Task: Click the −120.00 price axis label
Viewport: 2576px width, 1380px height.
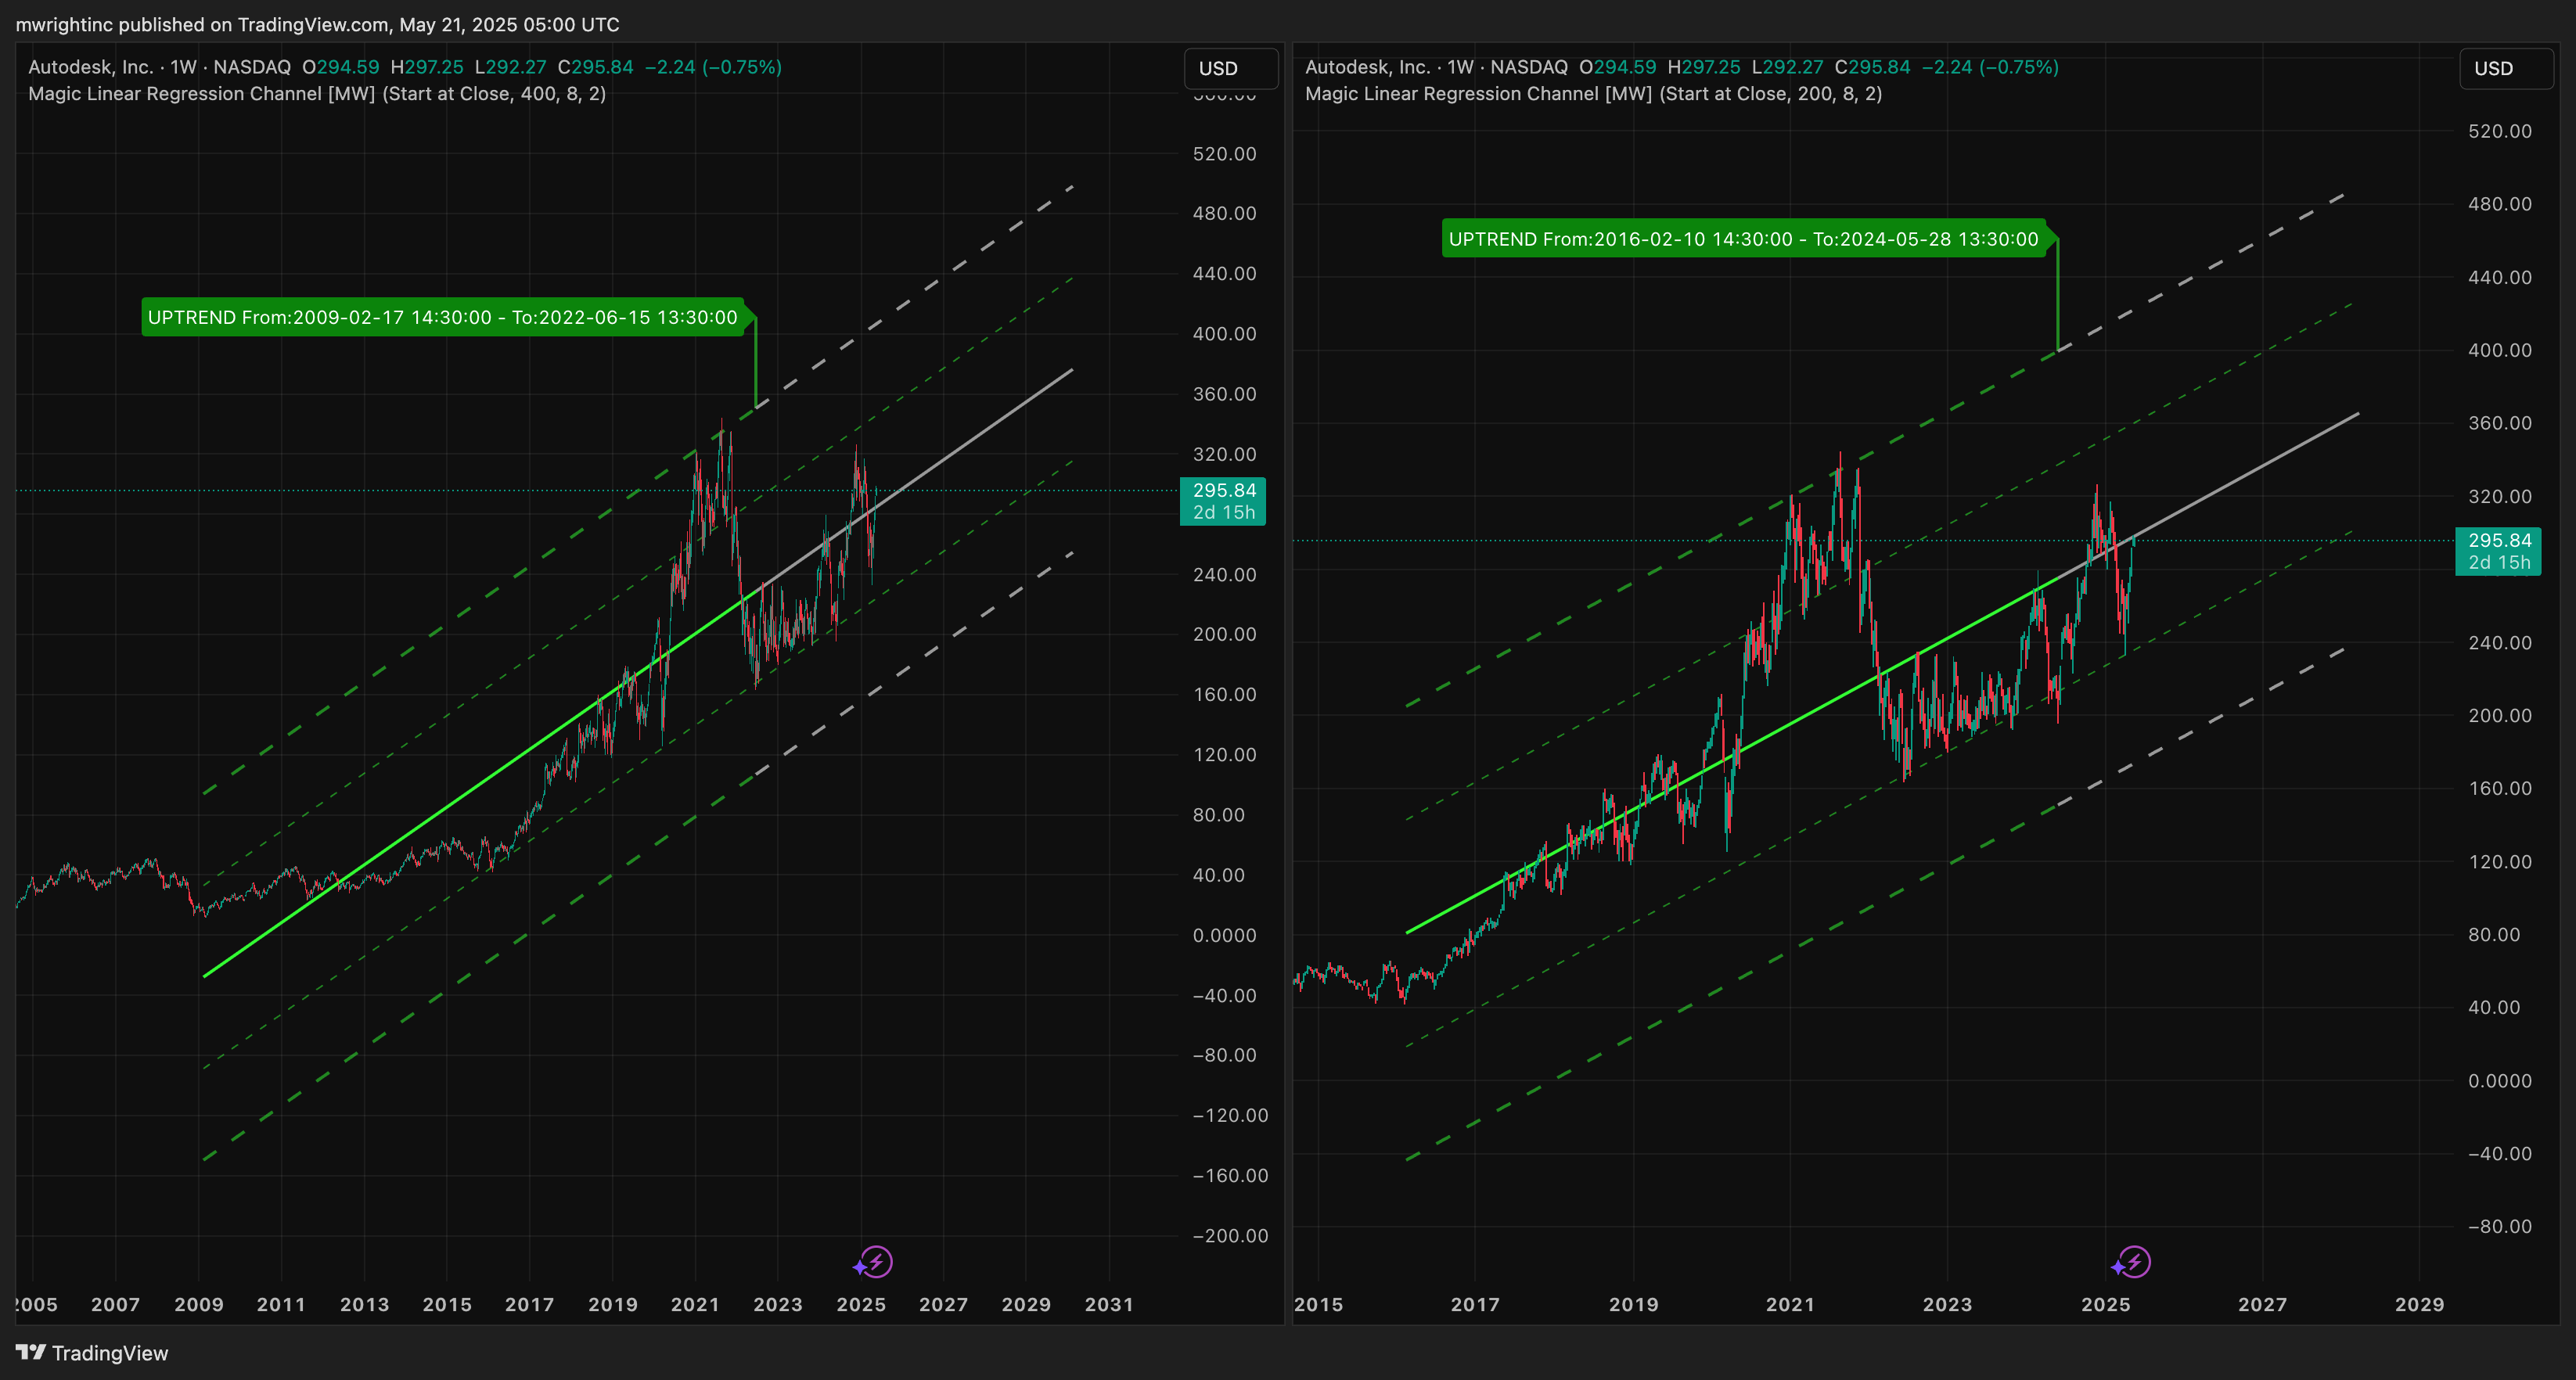Action: [1230, 1115]
